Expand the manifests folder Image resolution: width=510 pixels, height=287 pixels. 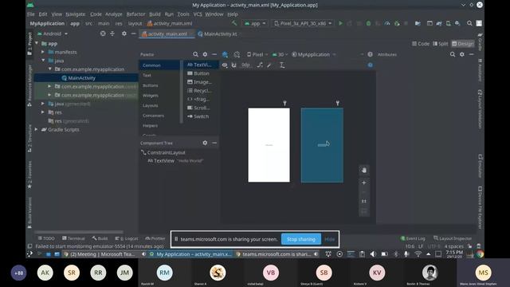tap(43, 52)
